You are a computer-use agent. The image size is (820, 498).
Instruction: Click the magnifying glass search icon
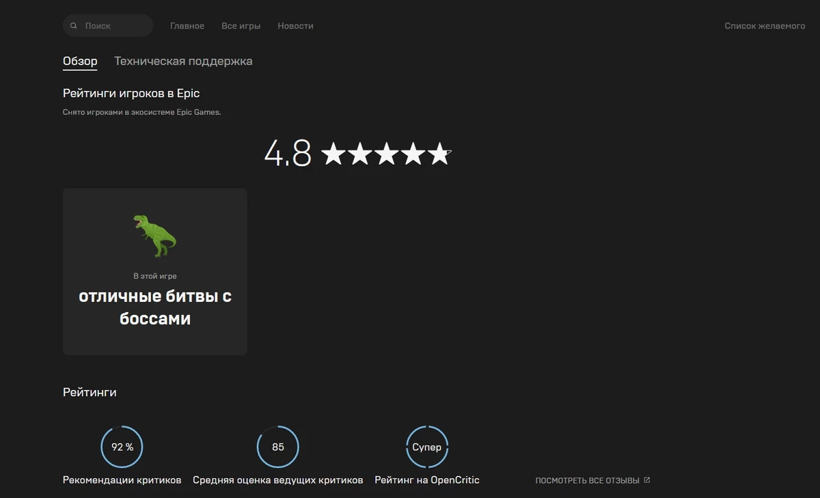74,26
